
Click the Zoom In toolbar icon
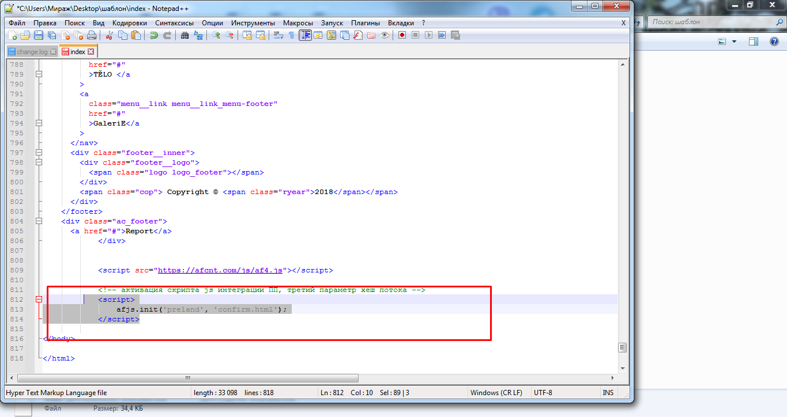pyautogui.click(x=216, y=35)
